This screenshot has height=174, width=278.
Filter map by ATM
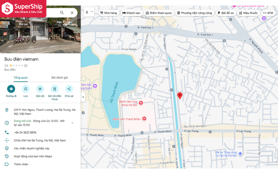(x=268, y=13)
